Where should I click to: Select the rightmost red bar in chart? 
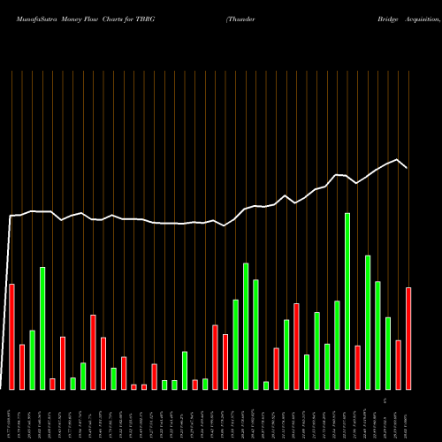pos(408,339)
